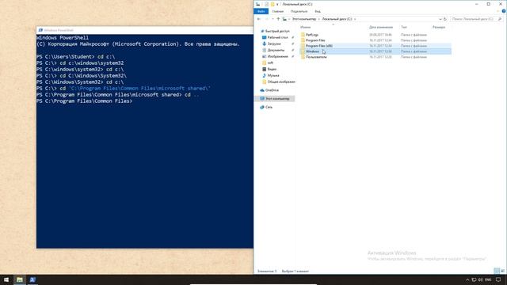This screenshot has width=507, height=285.
Task: Open Видео in the navigation pane
Action: 272,69
